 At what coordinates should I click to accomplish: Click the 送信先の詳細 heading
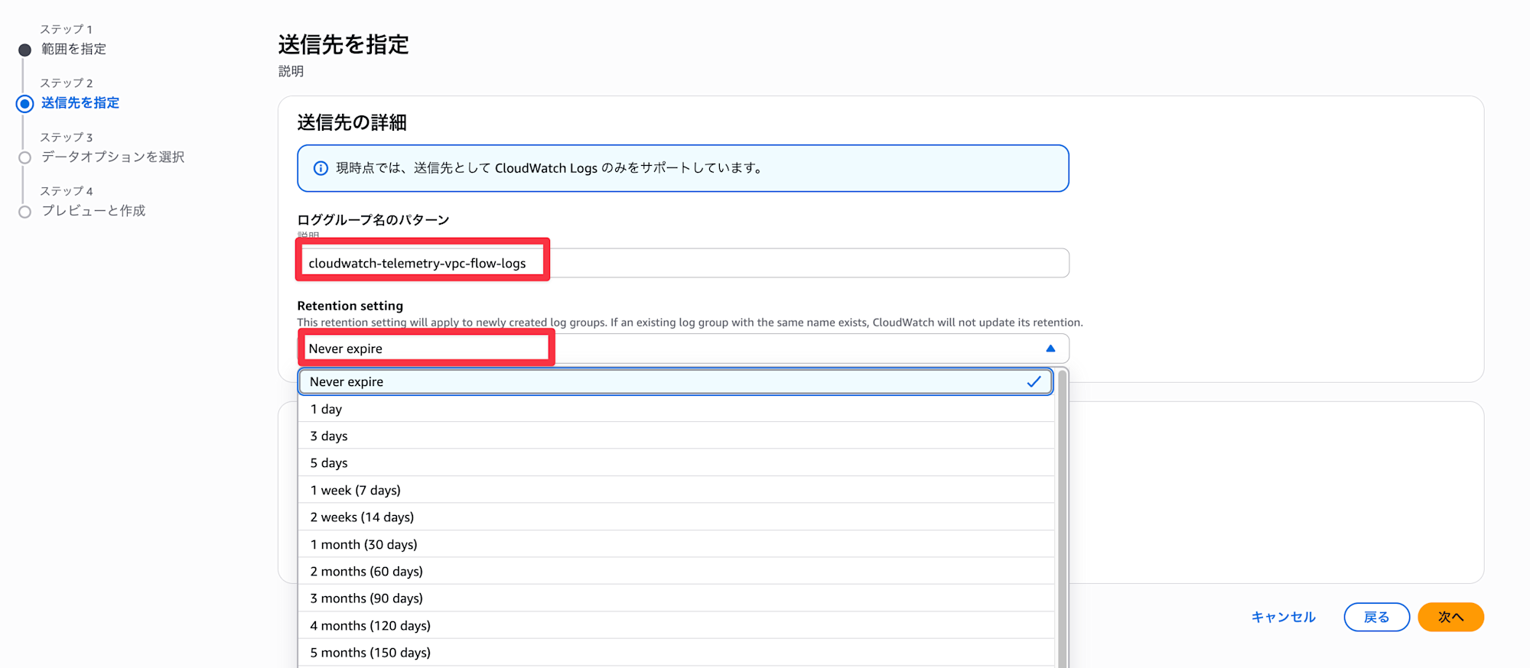click(352, 122)
